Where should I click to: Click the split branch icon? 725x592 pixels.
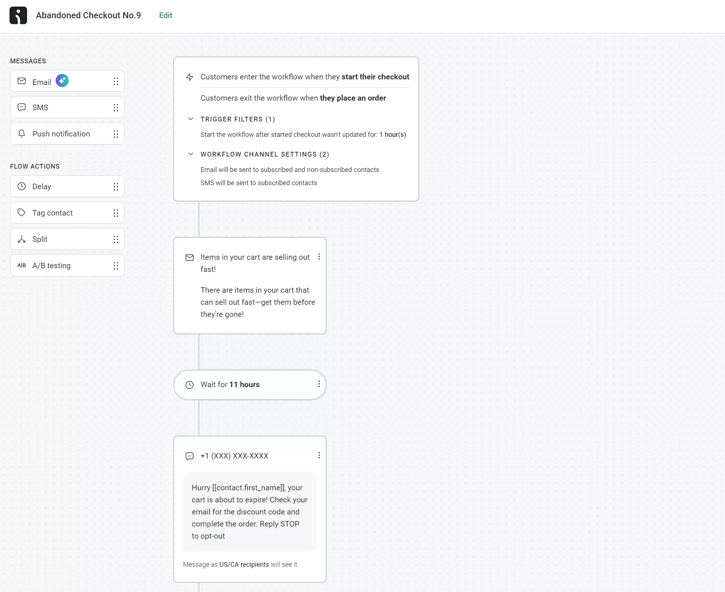pyautogui.click(x=22, y=239)
